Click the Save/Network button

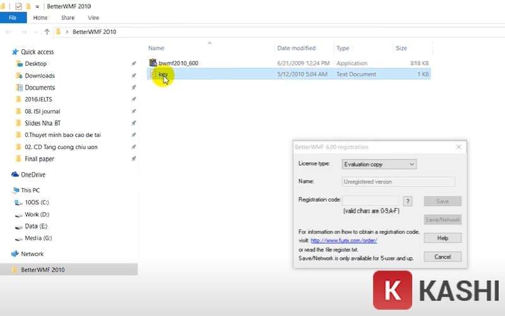click(443, 219)
